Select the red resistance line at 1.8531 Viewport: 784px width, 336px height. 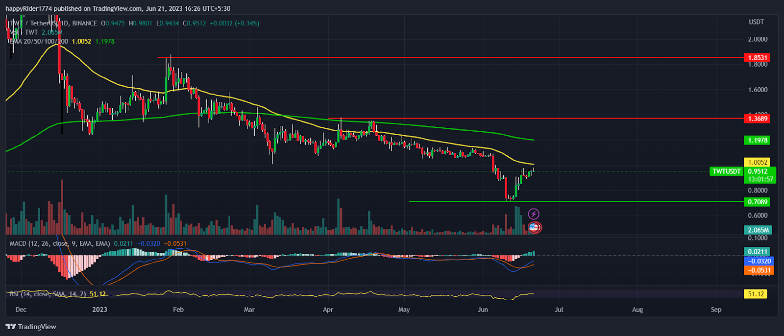click(x=451, y=57)
